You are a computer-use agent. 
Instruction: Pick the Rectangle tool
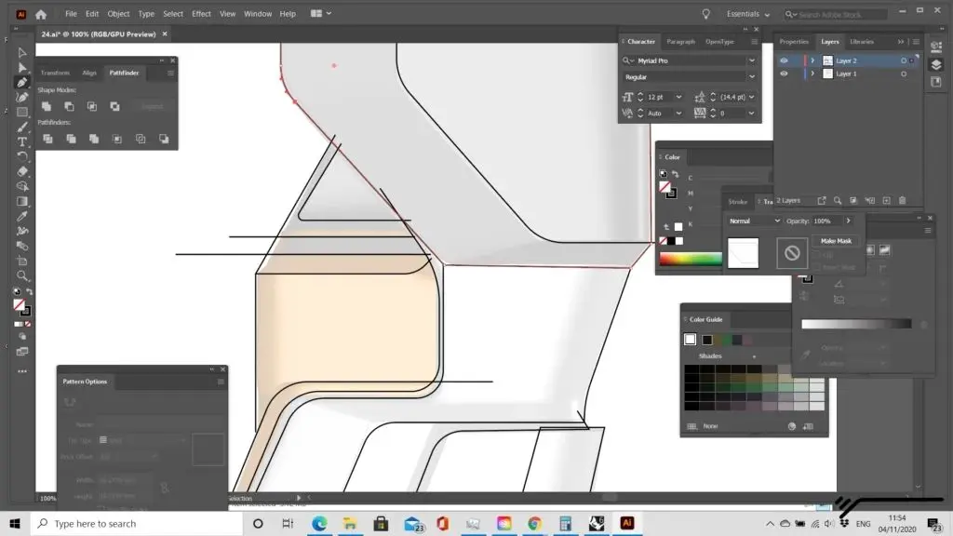[22, 113]
